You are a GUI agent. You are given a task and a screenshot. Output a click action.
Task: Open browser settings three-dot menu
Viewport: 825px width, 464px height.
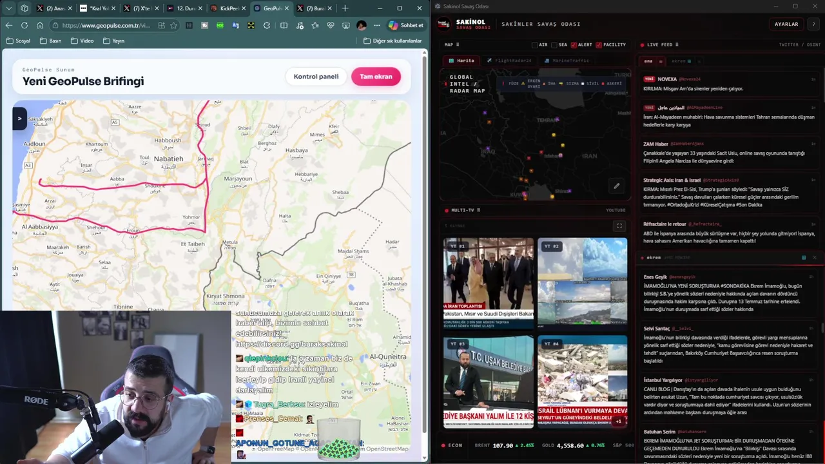[x=376, y=25]
